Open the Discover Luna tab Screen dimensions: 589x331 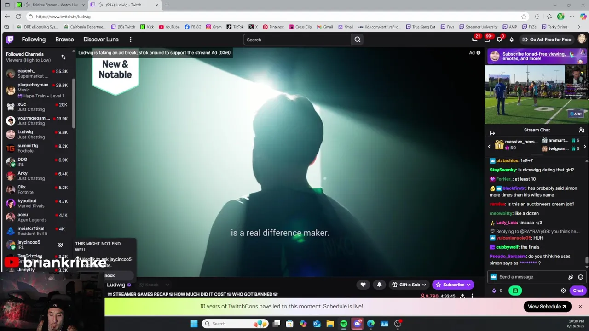tap(101, 40)
